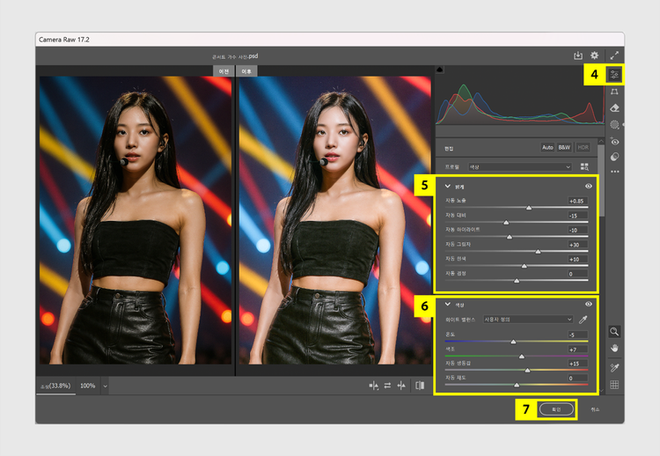Select the Zoom magnifier tool
The width and height of the screenshot is (660, 456).
[614, 332]
